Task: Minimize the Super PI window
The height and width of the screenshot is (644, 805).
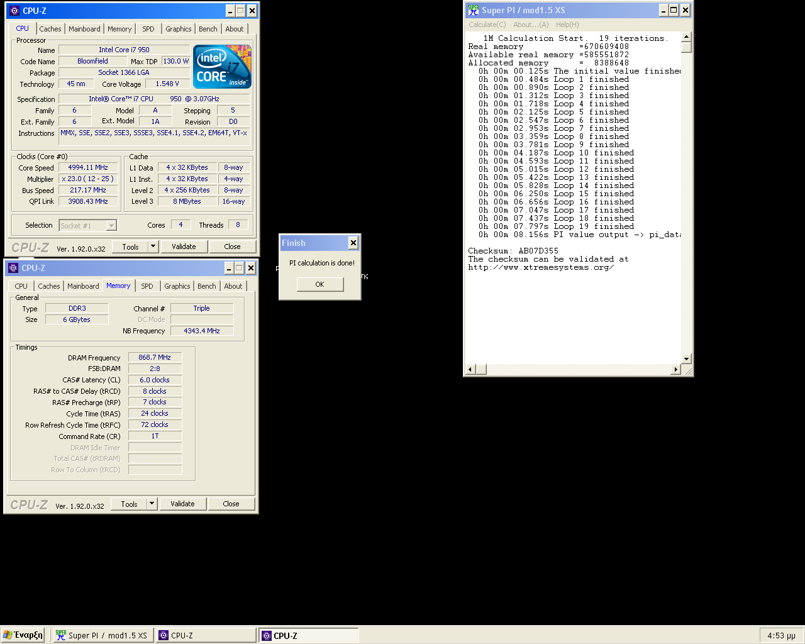Action: [x=664, y=10]
